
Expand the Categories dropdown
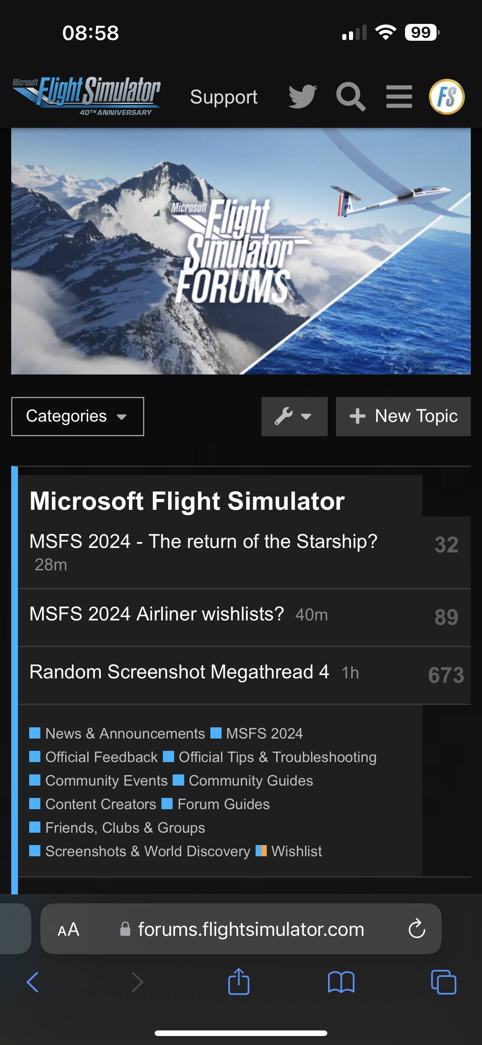point(77,416)
